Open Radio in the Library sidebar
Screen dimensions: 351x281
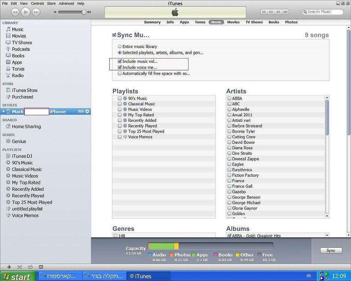[18, 75]
